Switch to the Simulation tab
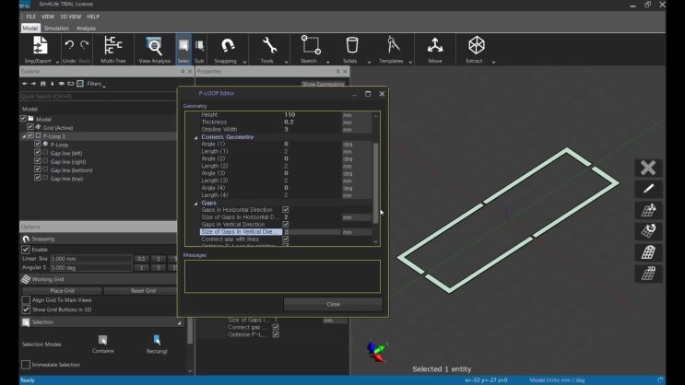This screenshot has height=385, width=685. (x=57, y=29)
